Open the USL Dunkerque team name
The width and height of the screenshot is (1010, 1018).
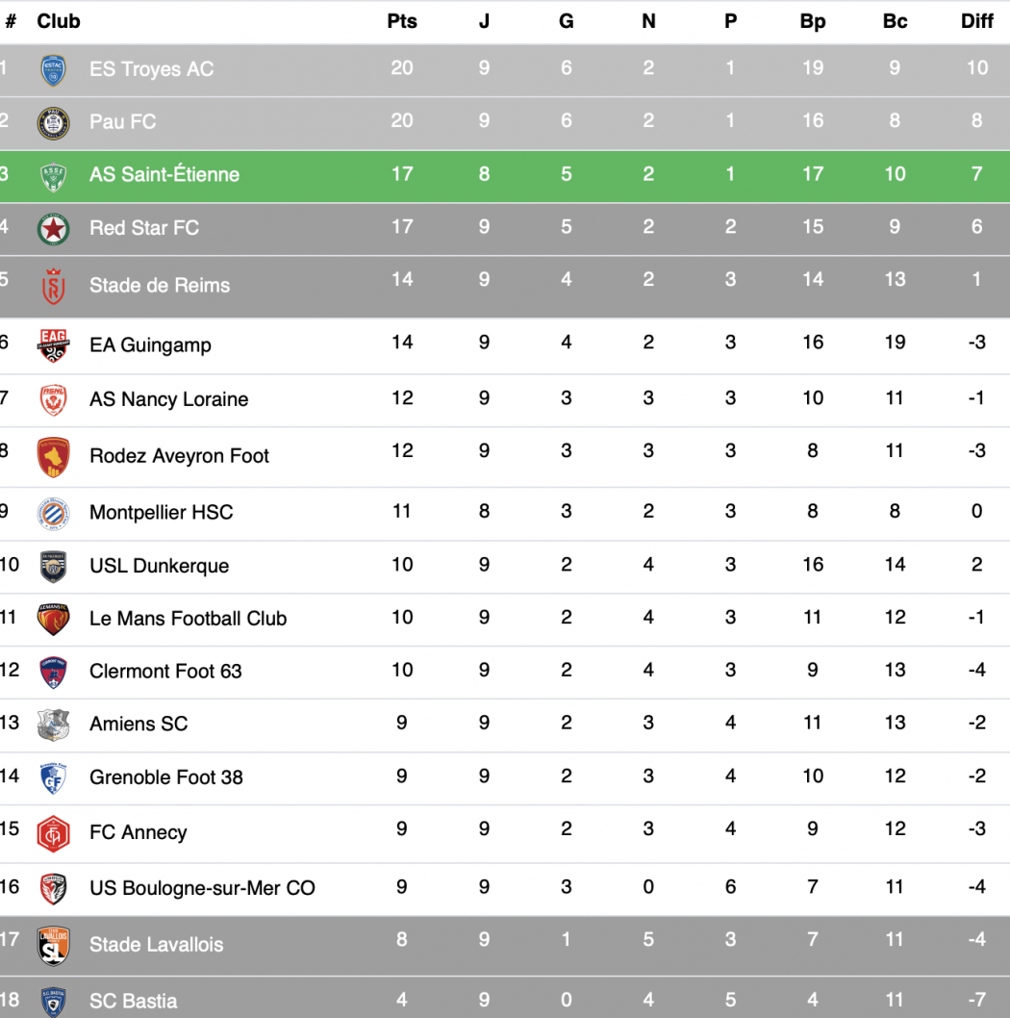click(159, 566)
